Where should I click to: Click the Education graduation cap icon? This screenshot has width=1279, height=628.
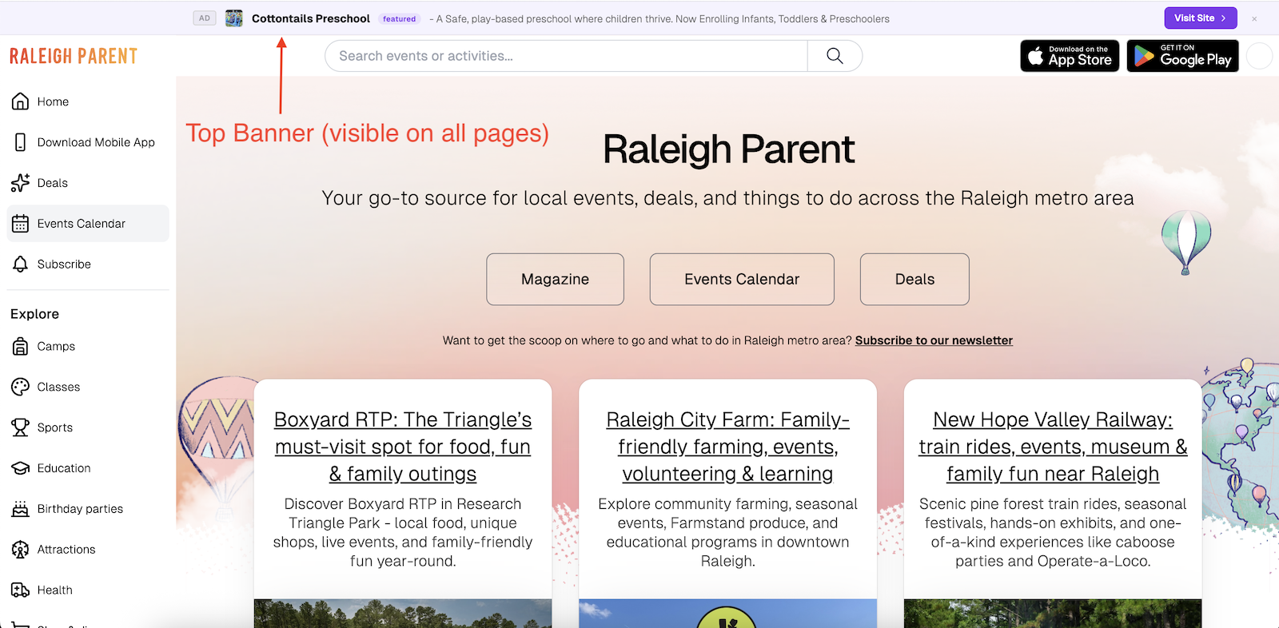20,468
